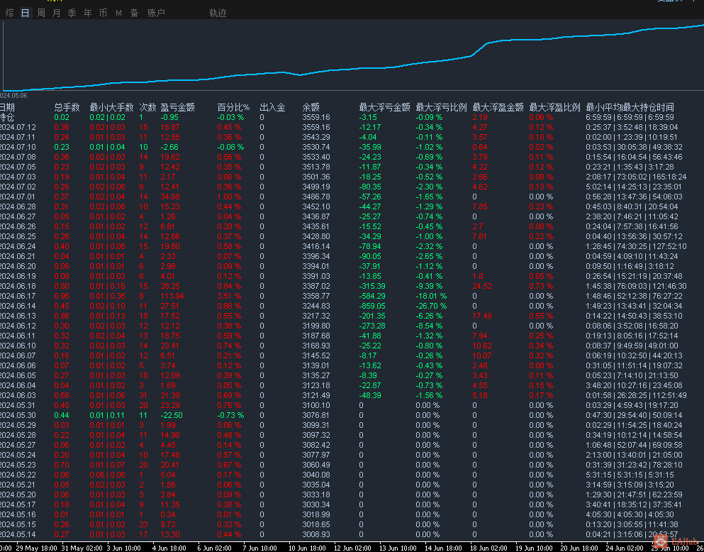Click the loss value -2.66
Screen dimensions: 704x552
point(169,147)
